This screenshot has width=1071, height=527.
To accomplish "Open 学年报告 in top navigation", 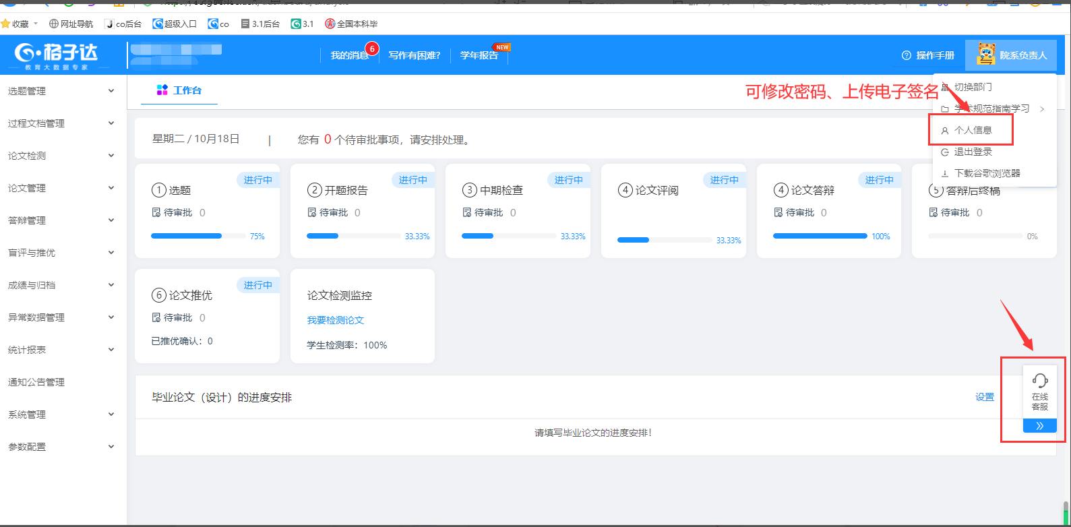I will 479,55.
